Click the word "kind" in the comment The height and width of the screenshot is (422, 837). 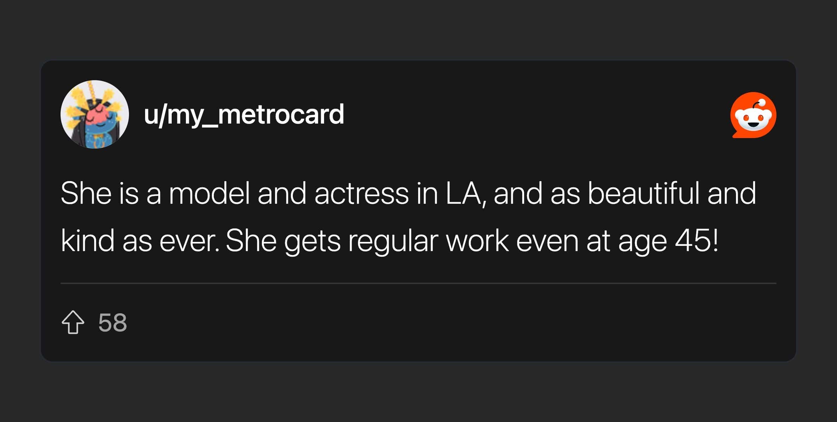[88, 241]
